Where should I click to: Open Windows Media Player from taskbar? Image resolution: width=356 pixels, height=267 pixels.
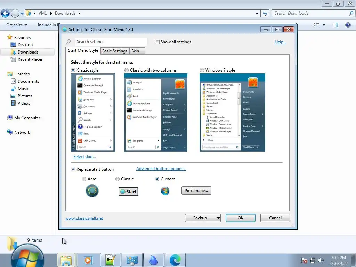point(88,260)
